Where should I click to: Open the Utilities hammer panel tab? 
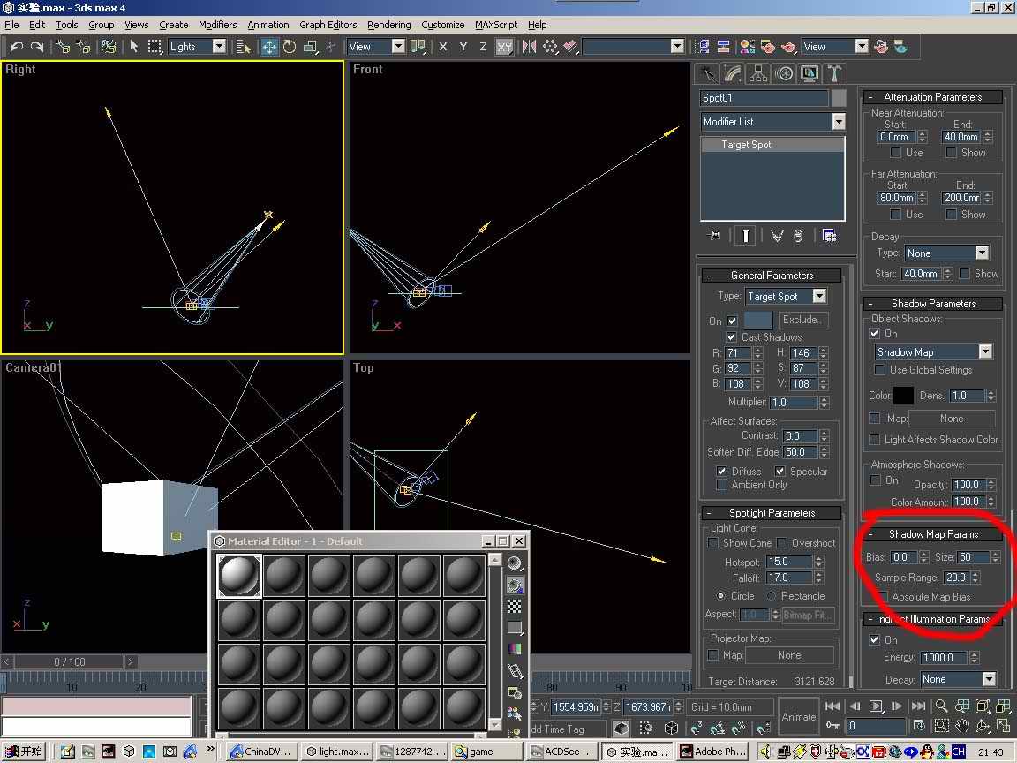coord(833,73)
